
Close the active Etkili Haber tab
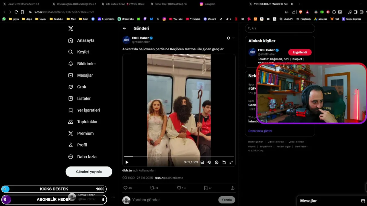(x=292, y=4)
